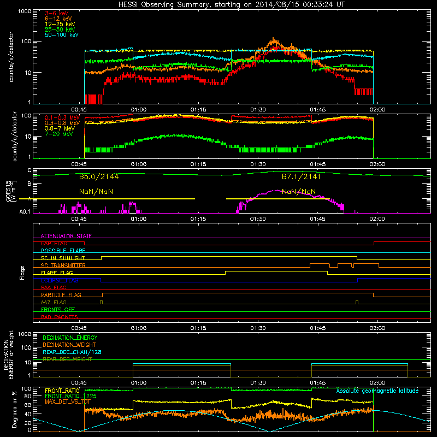The height and width of the screenshot is (437, 437).
Task: Click the DECIMATION_WEIGHT legend label
Action: coord(69,345)
